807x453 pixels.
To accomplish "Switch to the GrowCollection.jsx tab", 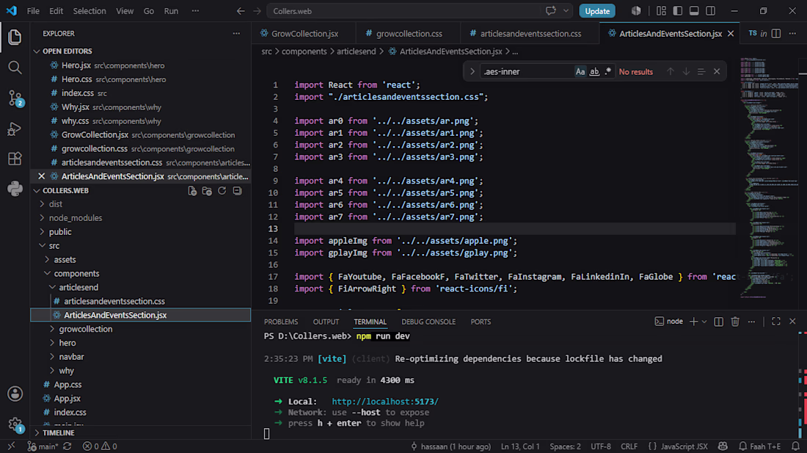I will pyautogui.click(x=304, y=34).
